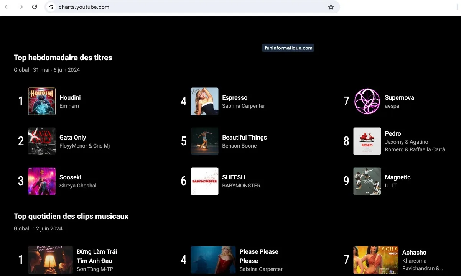Image resolution: width=461 pixels, height=276 pixels.
Task: Open SHEESH Babymonster cover thumbnail
Action: point(204,181)
